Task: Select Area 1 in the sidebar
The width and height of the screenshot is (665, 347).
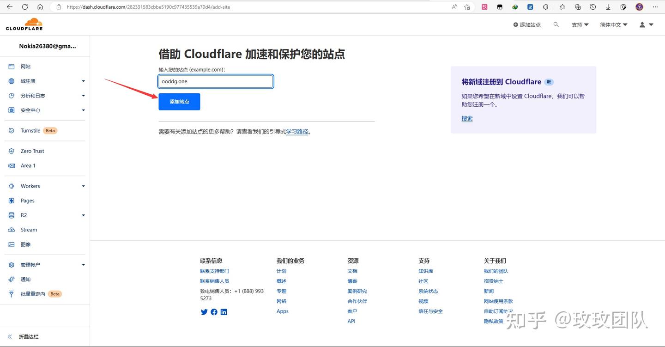Action: 28,165
